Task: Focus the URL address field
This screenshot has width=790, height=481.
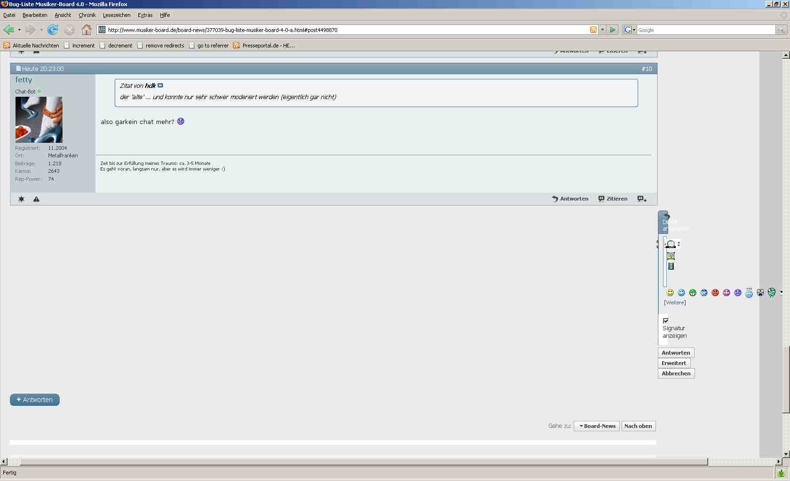Action: point(348,30)
